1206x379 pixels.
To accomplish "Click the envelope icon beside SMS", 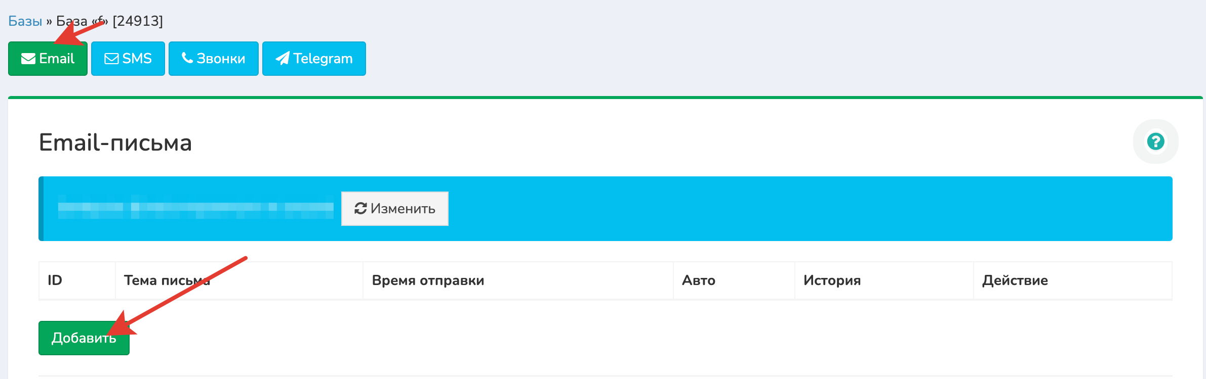I will [x=111, y=59].
